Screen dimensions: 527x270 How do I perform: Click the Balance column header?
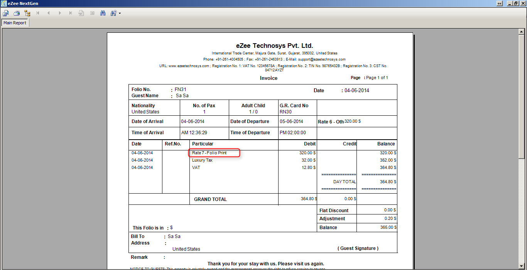tap(386, 143)
